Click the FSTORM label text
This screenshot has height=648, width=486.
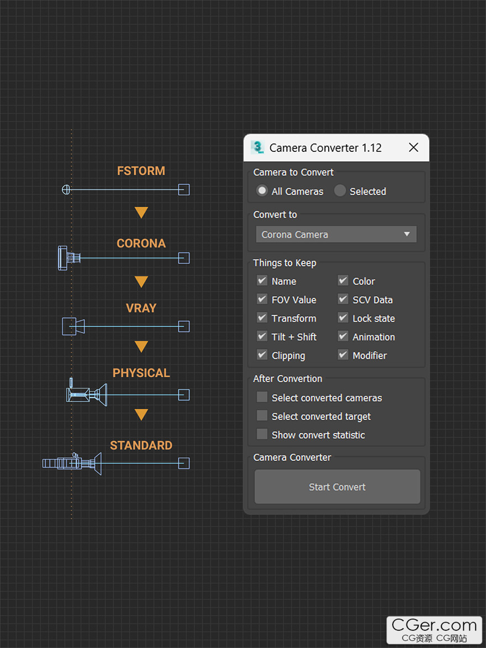click(x=141, y=171)
